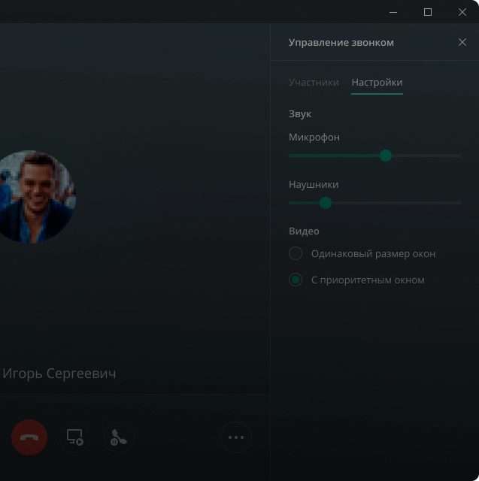The height and width of the screenshot is (481, 479).
Task: Click the Наушники slider handle
Action: pos(326,203)
